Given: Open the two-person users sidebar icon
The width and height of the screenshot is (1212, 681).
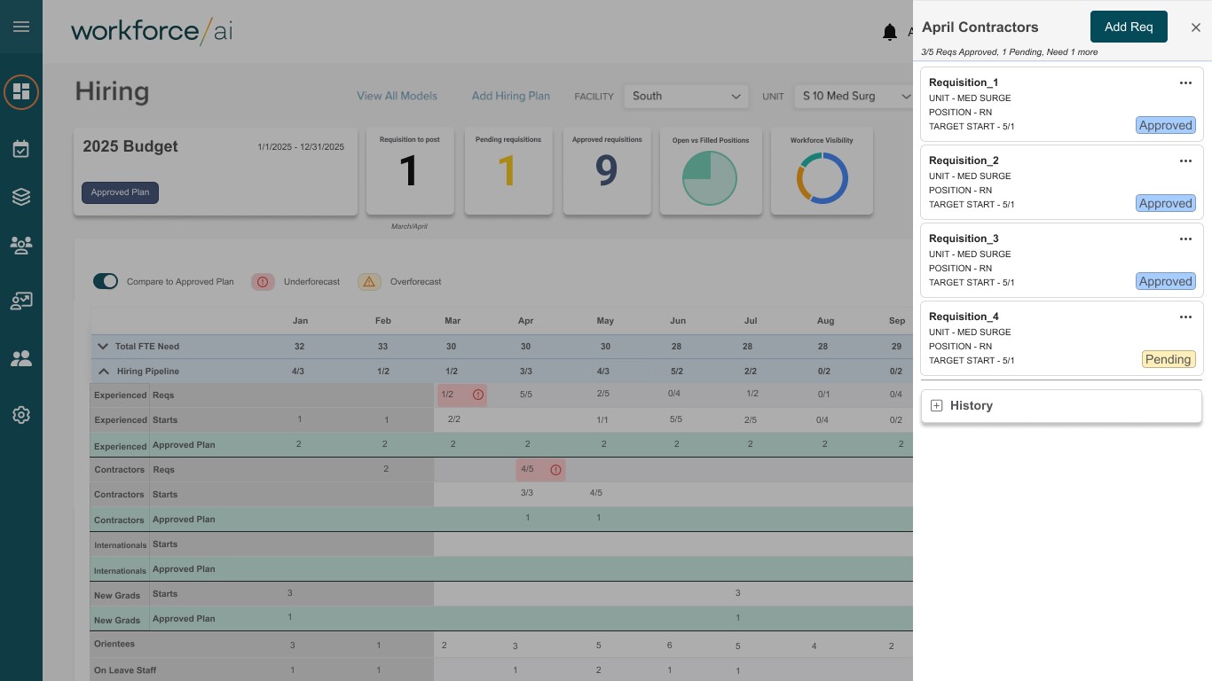Looking at the screenshot, I should (21, 359).
